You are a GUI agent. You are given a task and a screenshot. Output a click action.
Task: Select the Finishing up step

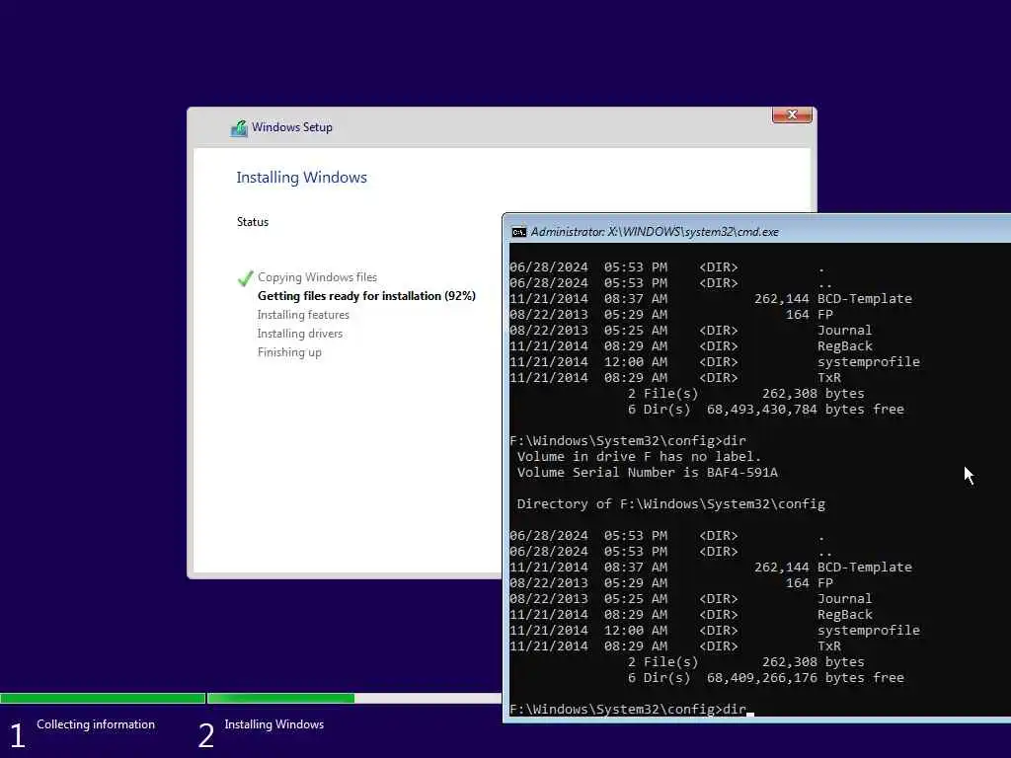[x=289, y=352]
